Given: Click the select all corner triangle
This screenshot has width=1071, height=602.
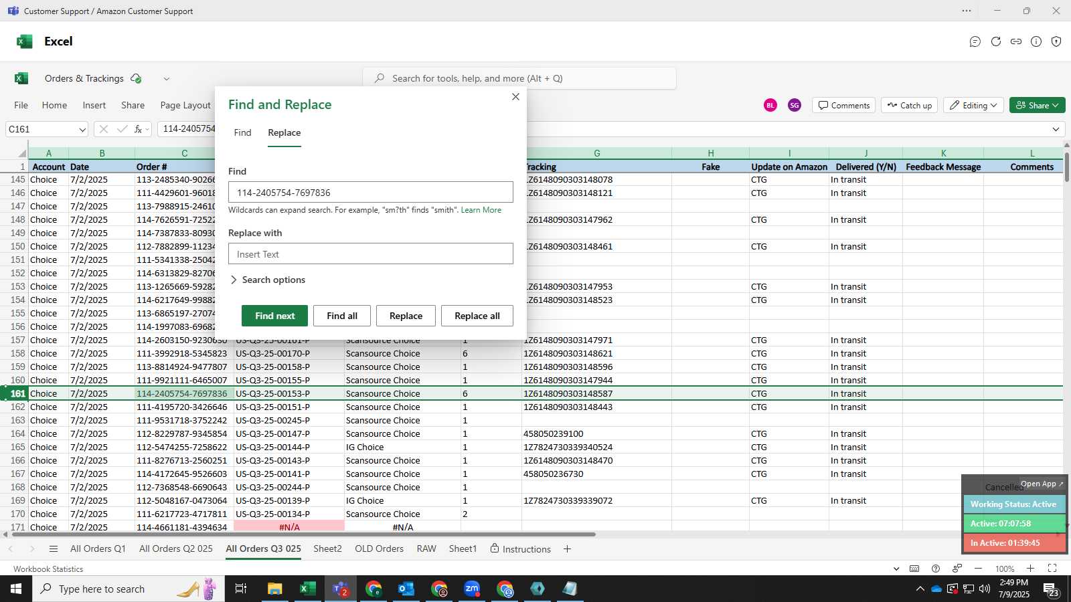Looking at the screenshot, I should point(22,153).
